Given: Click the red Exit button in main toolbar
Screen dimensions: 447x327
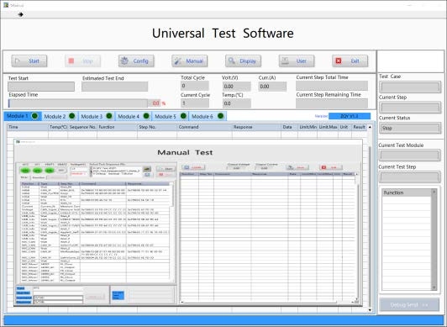Looking at the screenshot, I should 350,61.
